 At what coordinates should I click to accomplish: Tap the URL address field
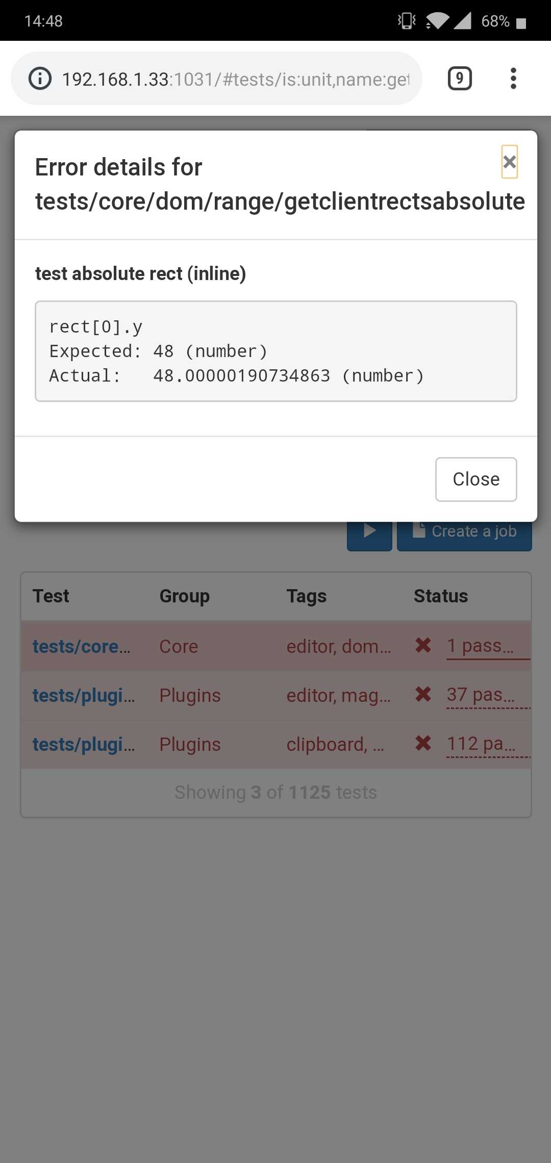[235, 79]
